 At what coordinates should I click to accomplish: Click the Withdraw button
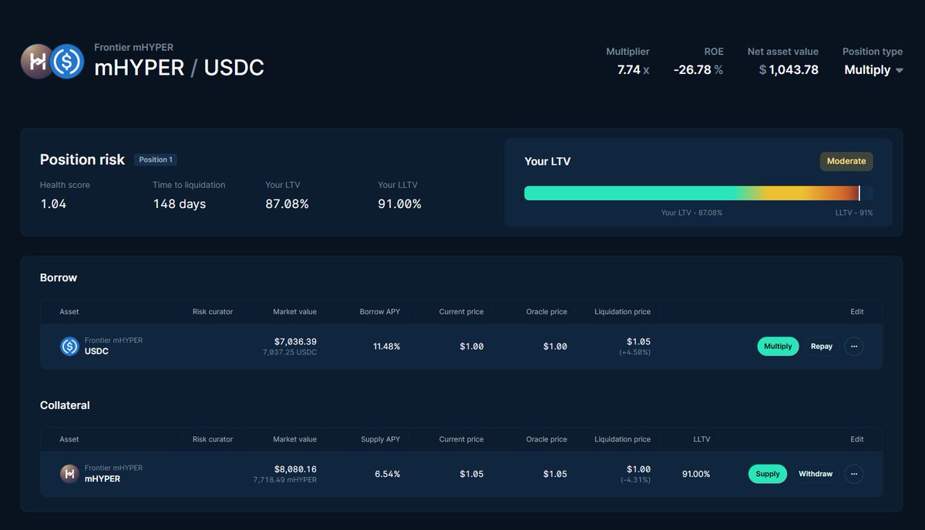tap(816, 474)
